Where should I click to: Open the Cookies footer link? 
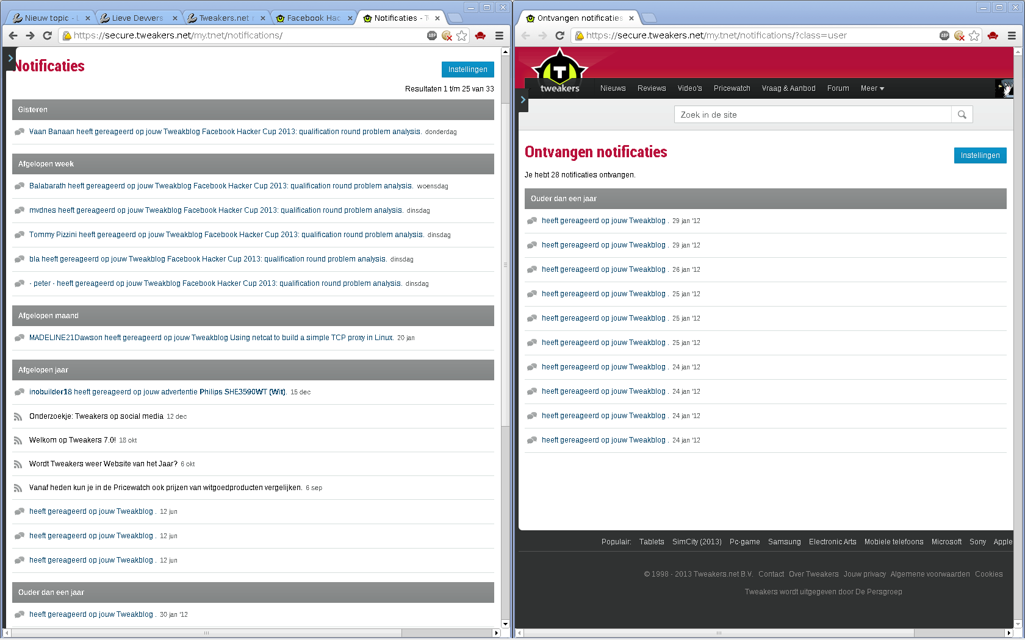(988, 574)
